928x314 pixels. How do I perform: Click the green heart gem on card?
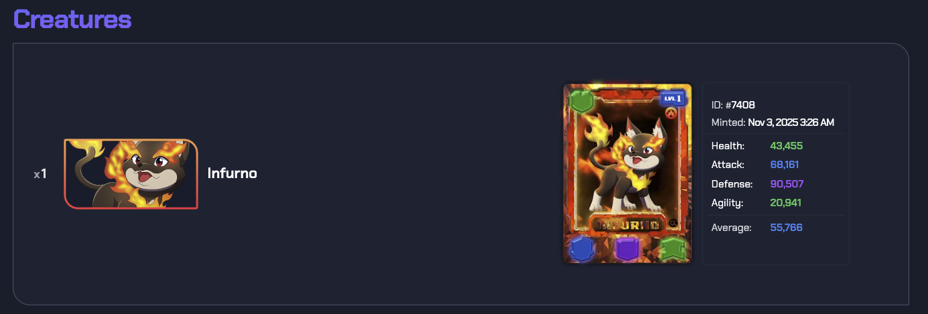point(582,101)
